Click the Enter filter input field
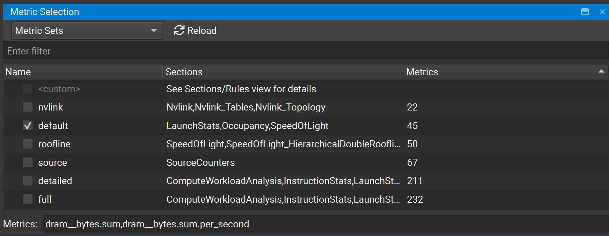This screenshot has height=236, width=609. point(305,51)
